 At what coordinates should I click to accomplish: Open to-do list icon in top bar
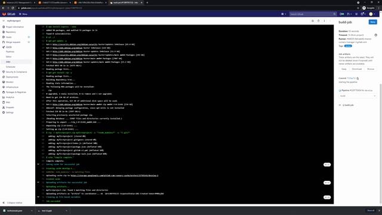(356, 14)
